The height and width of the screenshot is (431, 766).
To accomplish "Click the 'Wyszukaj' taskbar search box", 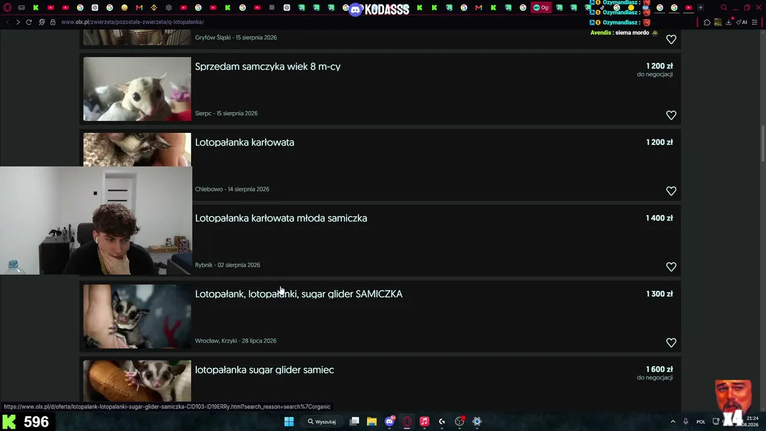I will (x=322, y=421).
